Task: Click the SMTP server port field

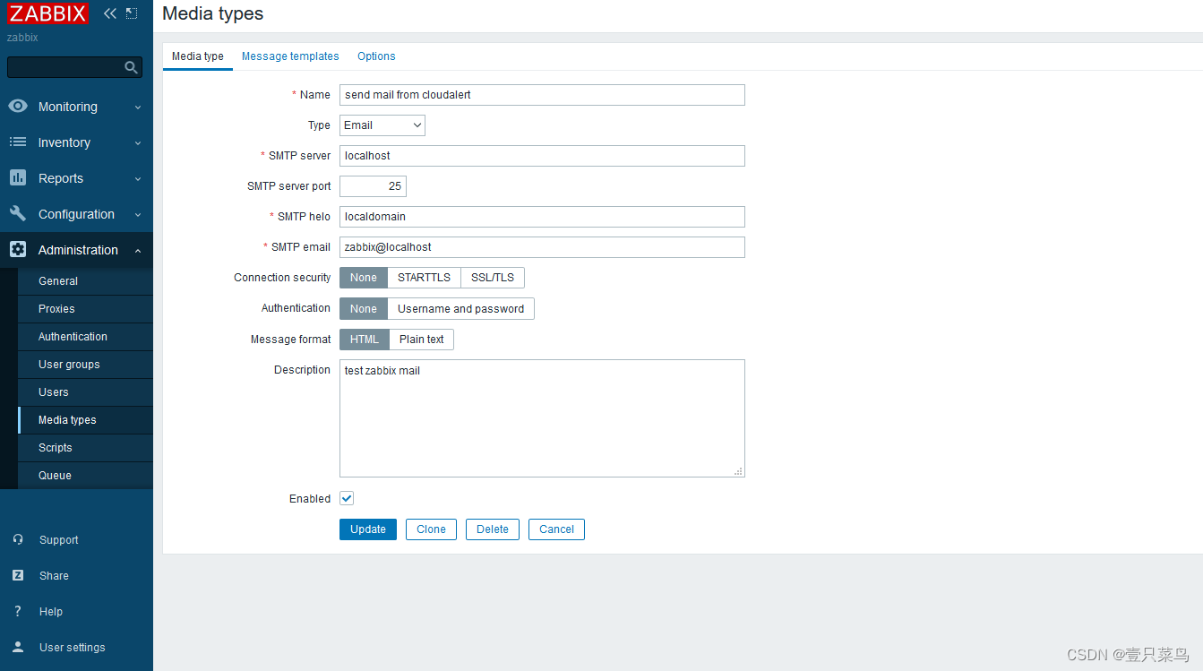Action: [373, 186]
